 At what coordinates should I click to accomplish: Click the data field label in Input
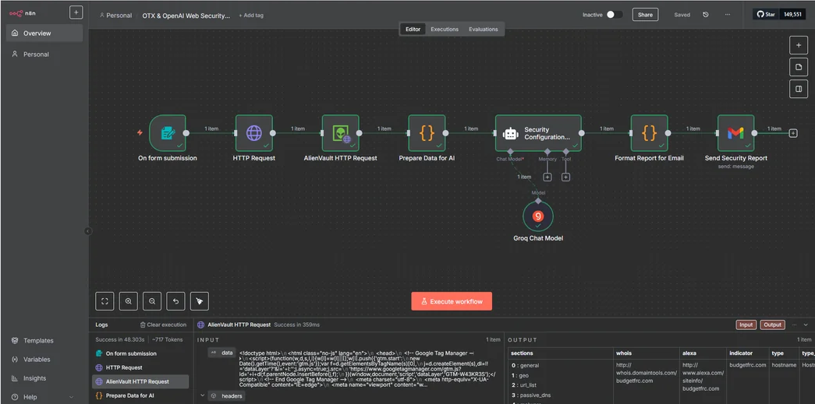[x=222, y=353]
